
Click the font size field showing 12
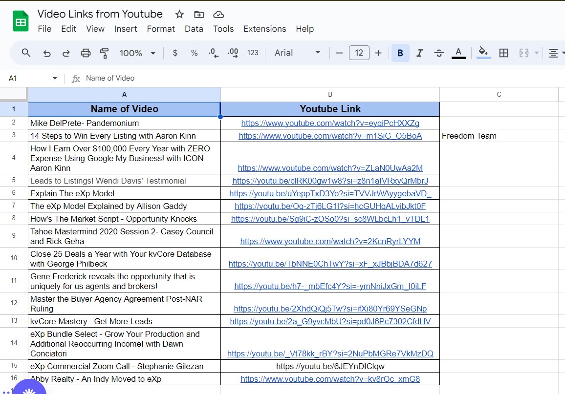pyautogui.click(x=359, y=53)
